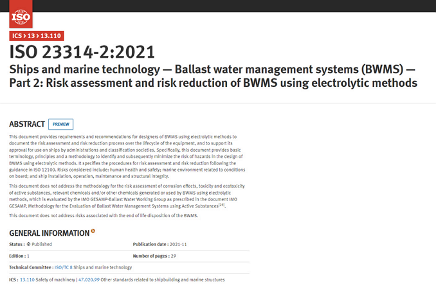Viewport: 436px width, 284px height.
Task: Click the end of life disposition sentence
Action: [104, 215]
